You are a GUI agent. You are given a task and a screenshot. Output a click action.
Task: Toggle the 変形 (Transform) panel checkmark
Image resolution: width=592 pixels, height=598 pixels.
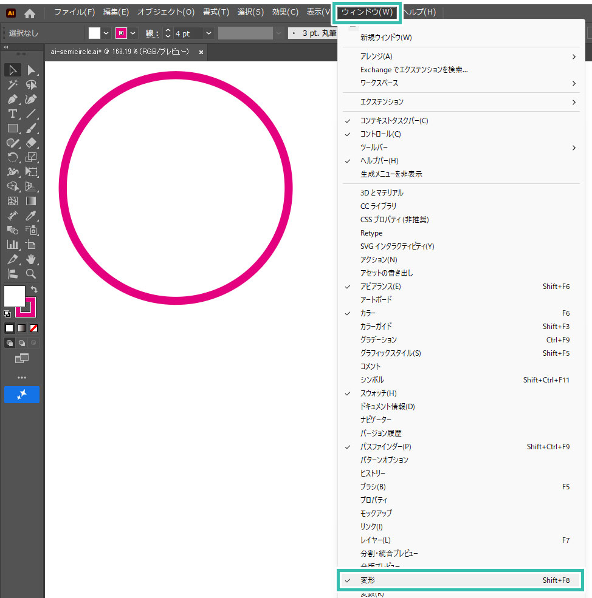pos(368,580)
